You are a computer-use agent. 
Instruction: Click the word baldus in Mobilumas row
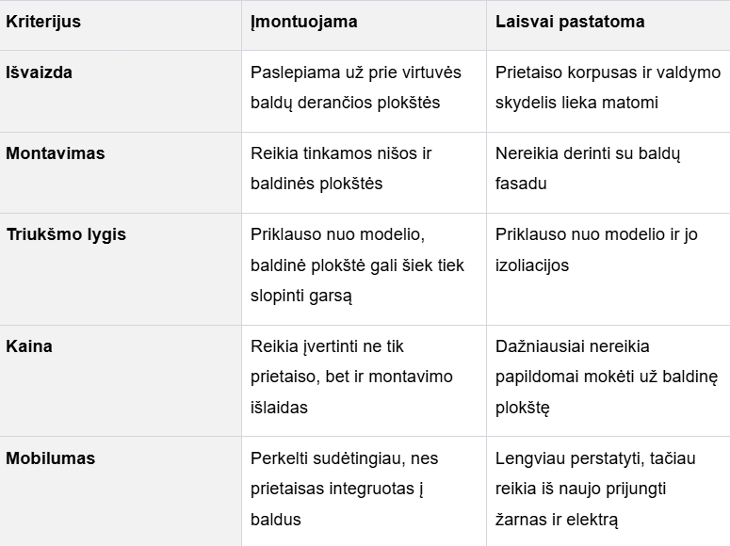[276, 520]
